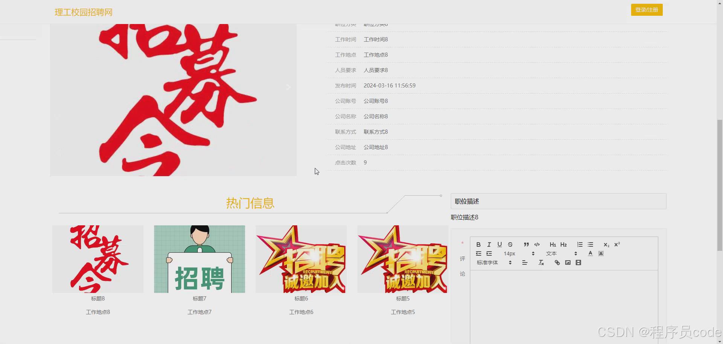Open the 标题7 recruitment listing
The image size is (723, 344).
click(199, 298)
